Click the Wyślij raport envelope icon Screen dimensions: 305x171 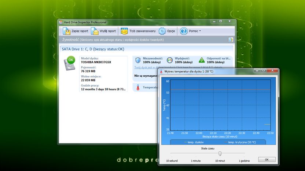[95, 31]
